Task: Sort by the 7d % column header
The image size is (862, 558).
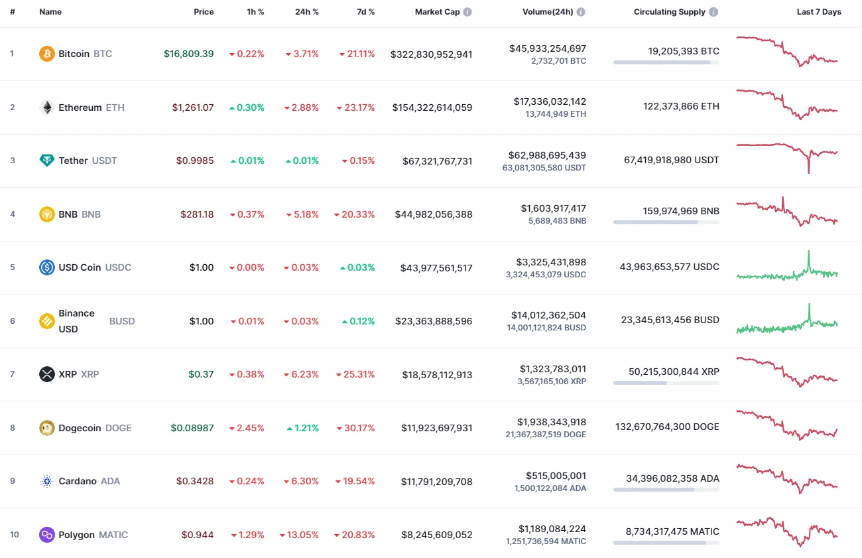Action: (x=365, y=11)
